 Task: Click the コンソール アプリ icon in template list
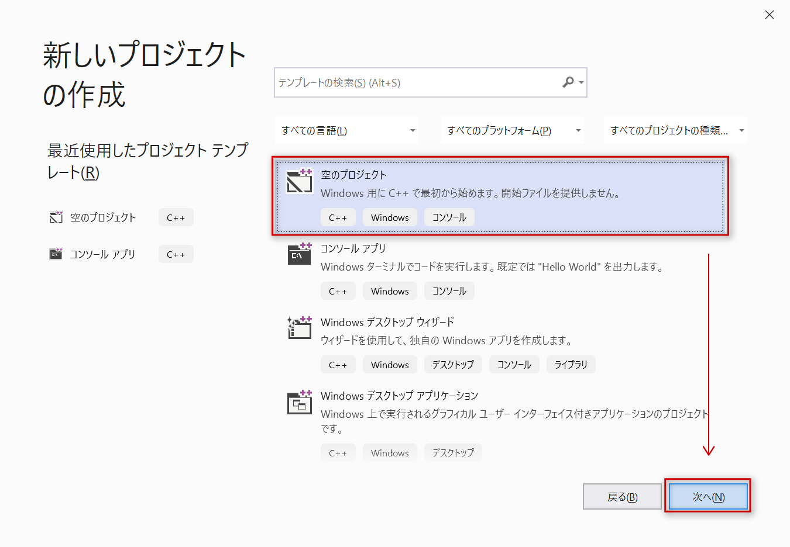click(300, 254)
